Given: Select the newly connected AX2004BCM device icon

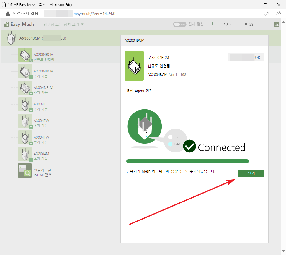Looking at the screenshot, I should tap(25, 55).
